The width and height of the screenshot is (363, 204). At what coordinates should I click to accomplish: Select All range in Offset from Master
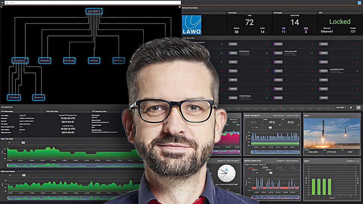pyautogui.click(x=23, y=175)
